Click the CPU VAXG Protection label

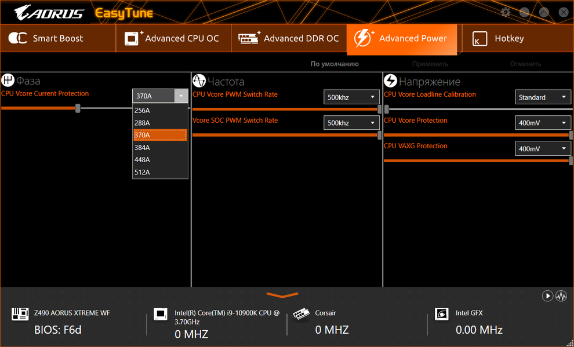[416, 146]
